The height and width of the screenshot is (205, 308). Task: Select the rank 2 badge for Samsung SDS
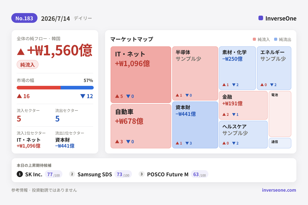(72, 174)
